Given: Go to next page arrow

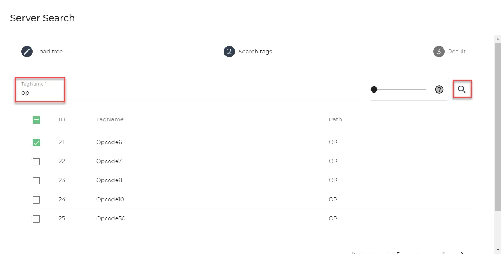Looking at the screenshot, I should pos(462,254).
